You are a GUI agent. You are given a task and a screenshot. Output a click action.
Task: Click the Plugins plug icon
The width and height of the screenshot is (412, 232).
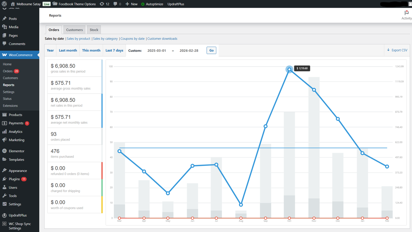(4, 179)
